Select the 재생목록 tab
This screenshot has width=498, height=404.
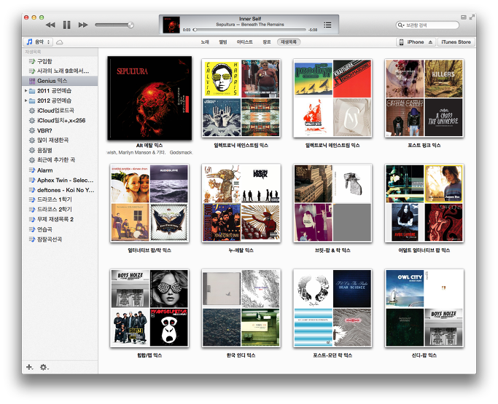[x=289, y=42]
